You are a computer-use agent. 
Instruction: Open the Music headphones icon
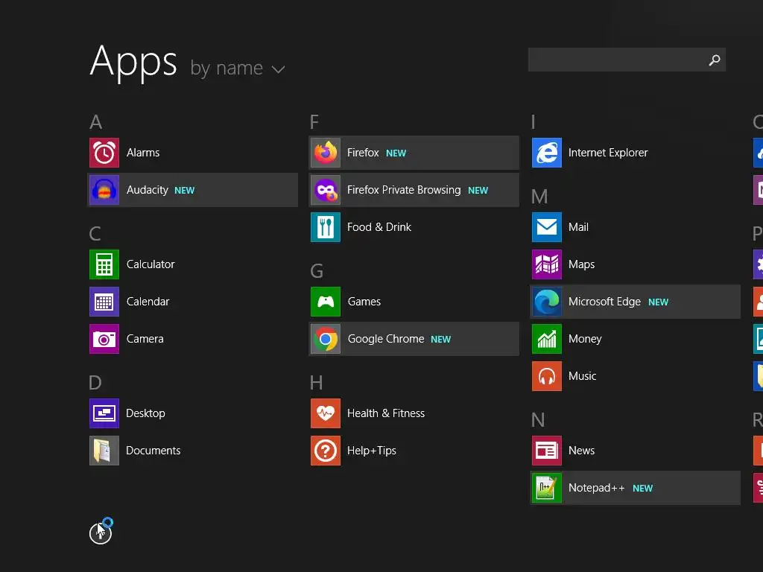point(547,376)
